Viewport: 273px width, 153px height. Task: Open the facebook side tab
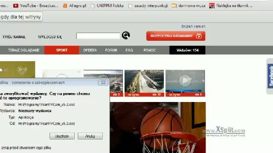tap(270, 76)
